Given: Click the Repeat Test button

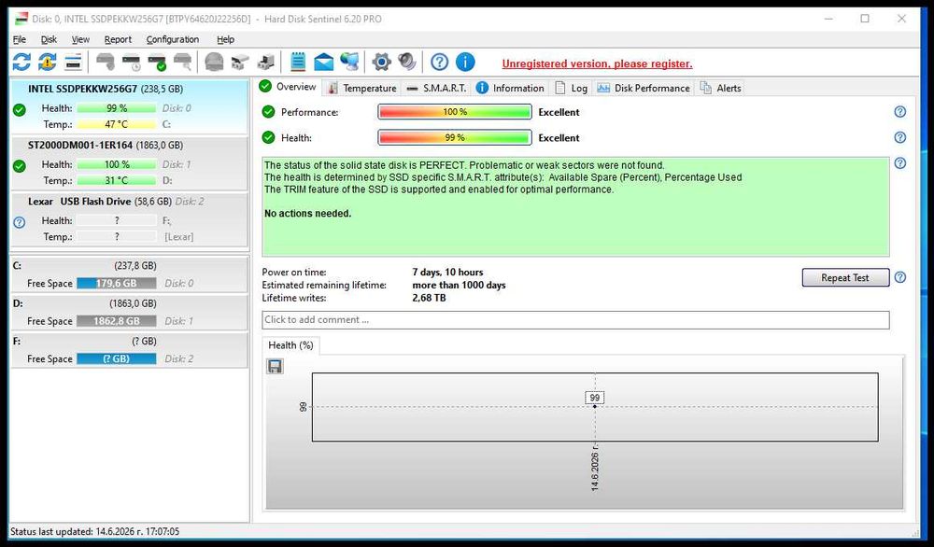Looking at the screenshot, I should pos(845,277).
